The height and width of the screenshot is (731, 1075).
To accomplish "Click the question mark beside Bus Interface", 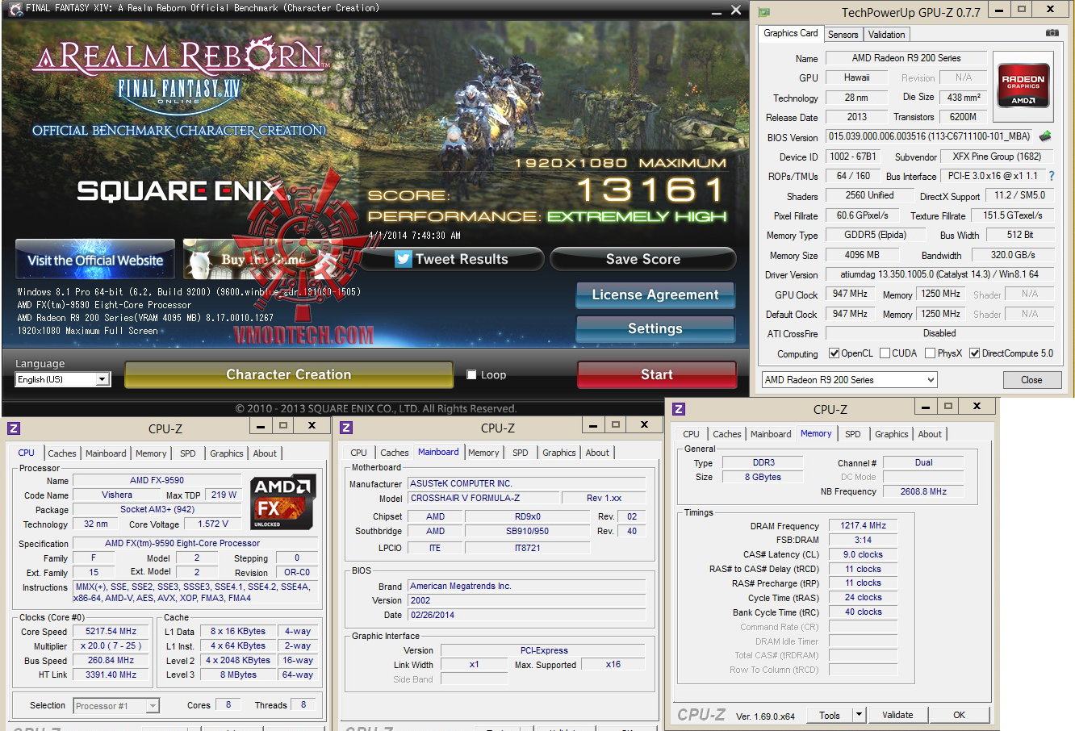I will (x=1051, y=176).
